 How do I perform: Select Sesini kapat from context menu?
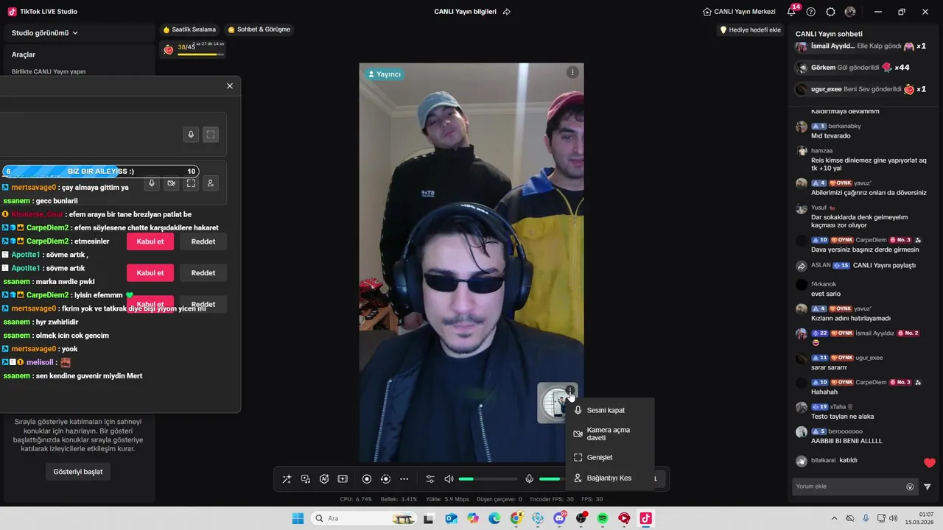coord(609,410)
